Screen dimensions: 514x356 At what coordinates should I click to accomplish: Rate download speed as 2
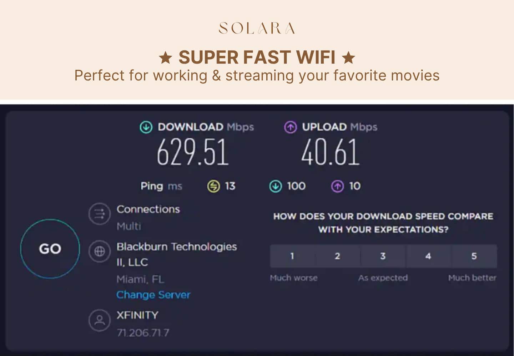(x=337, y=256)
